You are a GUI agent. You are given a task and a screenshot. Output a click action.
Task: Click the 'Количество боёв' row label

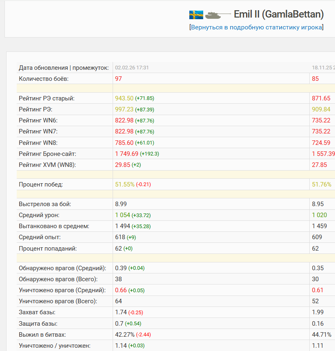pyautogui.click(x=44, y=79)
